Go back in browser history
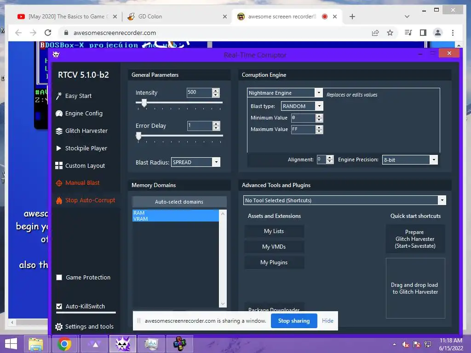Viewport: 471px width, 353px height. [18, 33]
